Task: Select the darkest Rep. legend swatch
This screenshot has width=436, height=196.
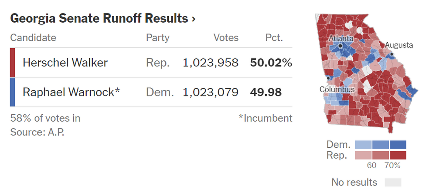Action: pyautogui.click(x=398, y=155)
